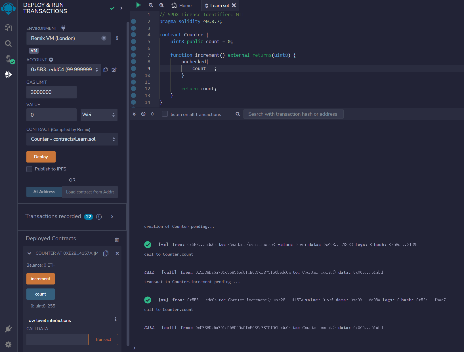Collapse the deployed Counter contract instance
The height and width of the screenshot is (352, 464).
29,253
